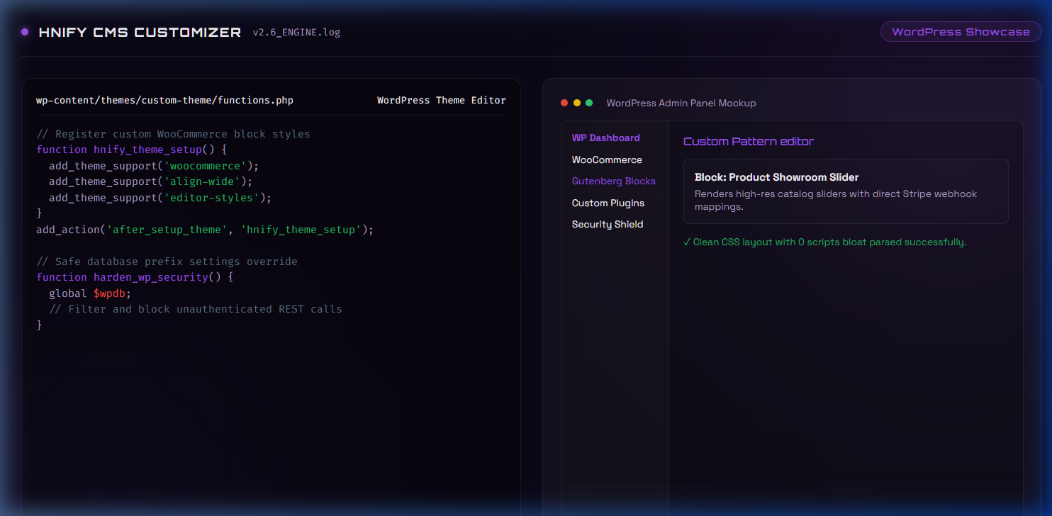This screenshot has height=516, width=1052.
Task: Click the HNIFY CMS CUSTOMIZER title
Action: click(140, 32)
